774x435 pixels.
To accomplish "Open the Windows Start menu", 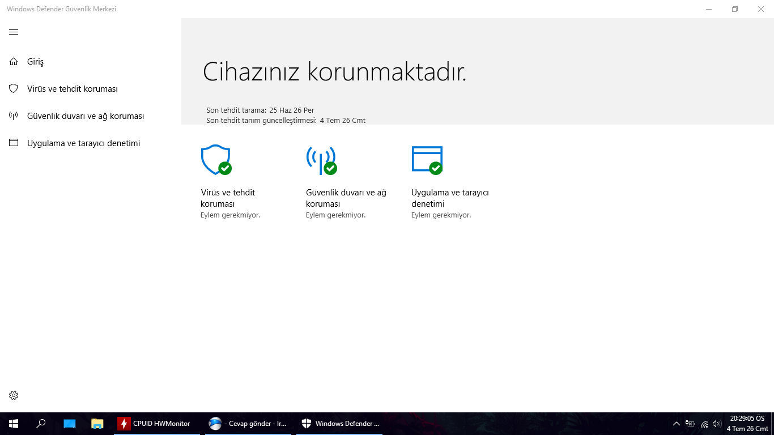I will (14, 424).
